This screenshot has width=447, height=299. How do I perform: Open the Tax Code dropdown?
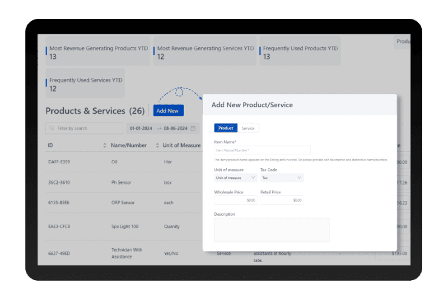282,178
